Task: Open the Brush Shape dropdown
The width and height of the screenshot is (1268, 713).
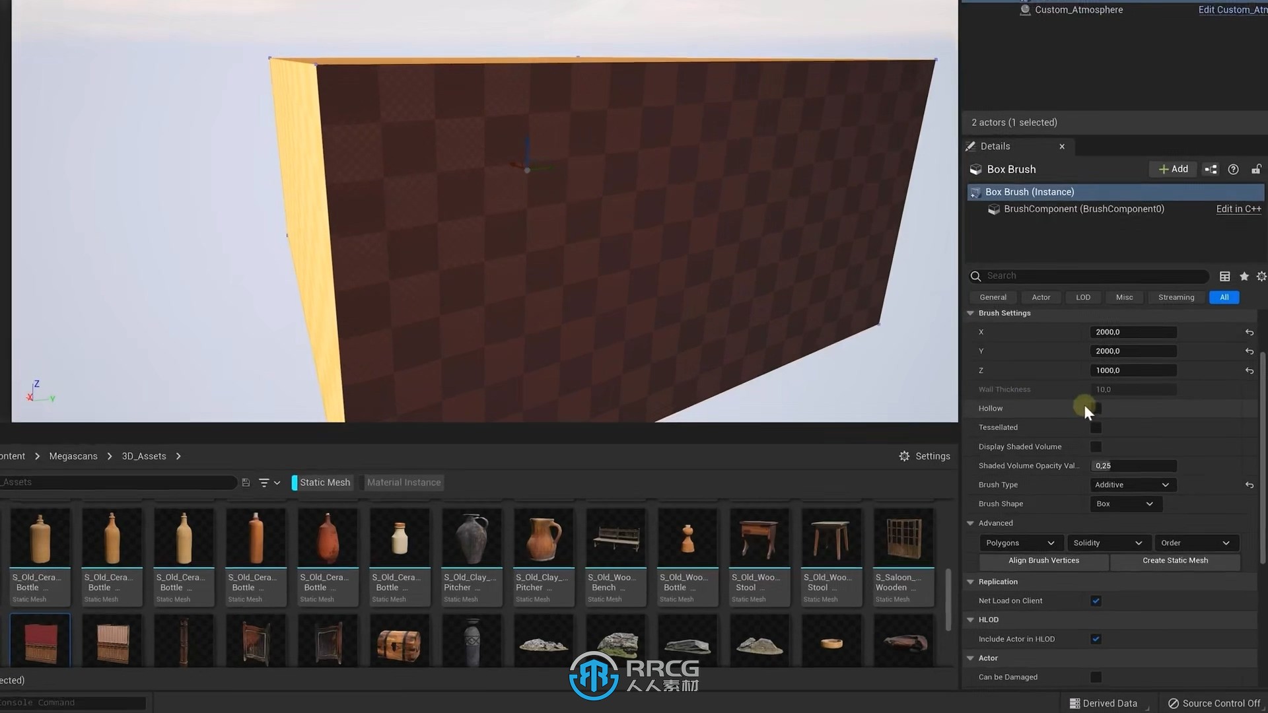Action: point(1123,503)
